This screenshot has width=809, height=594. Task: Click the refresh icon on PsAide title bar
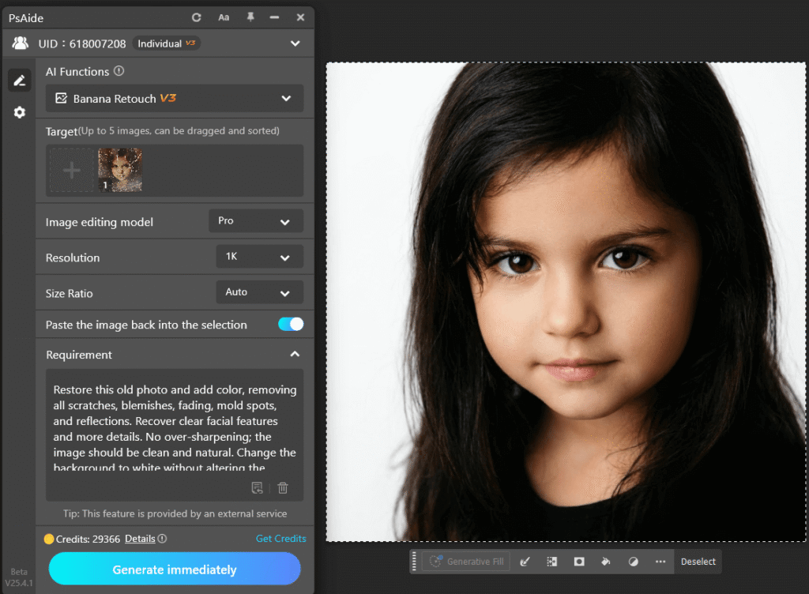[195, 17]
